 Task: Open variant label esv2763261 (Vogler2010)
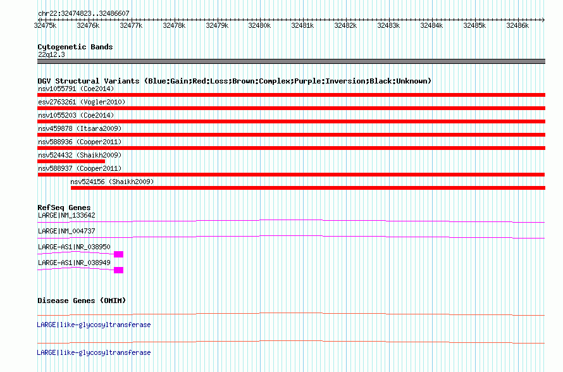click(x=82, y=102)
